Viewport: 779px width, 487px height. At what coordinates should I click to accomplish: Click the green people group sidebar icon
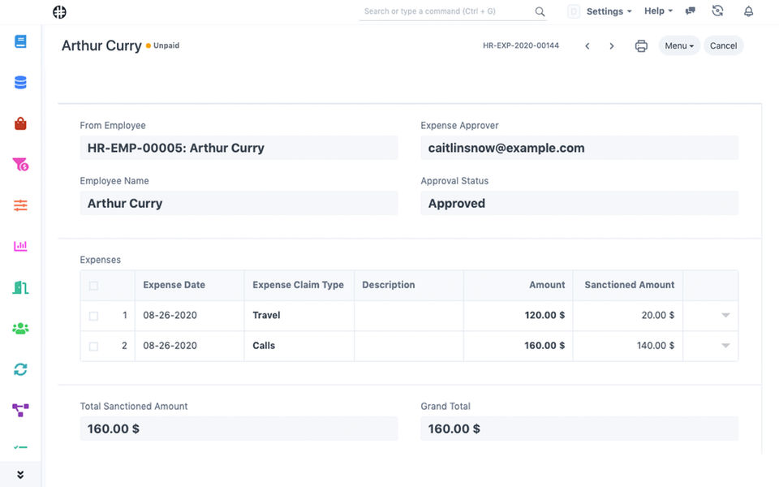point(20,329)
